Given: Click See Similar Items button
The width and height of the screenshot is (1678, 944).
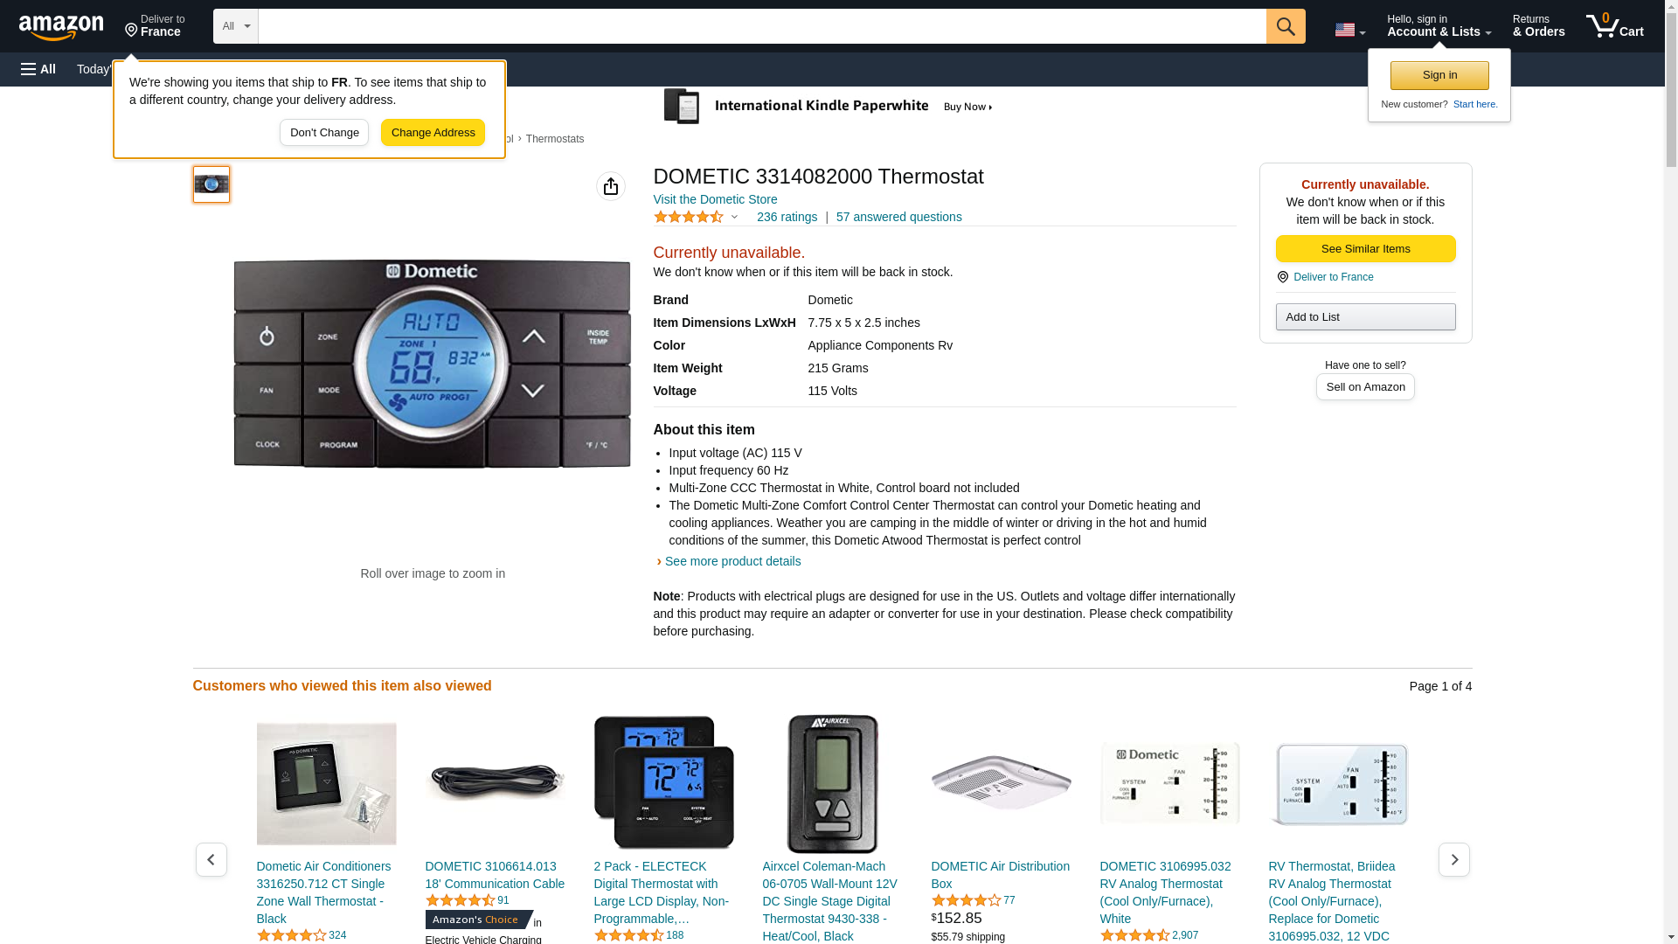Looking at the screenshot, I should coord(1365,249).
